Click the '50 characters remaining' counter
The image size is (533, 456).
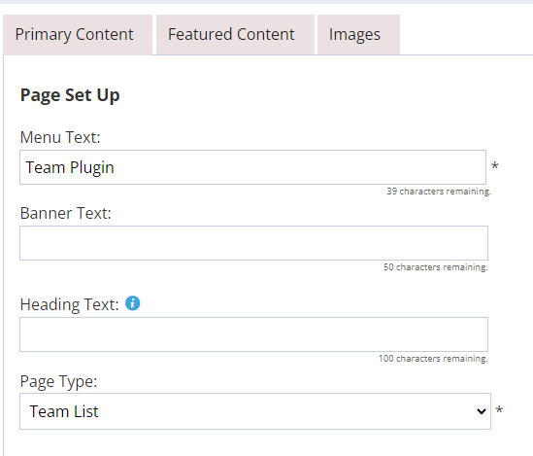coord(436,267)
